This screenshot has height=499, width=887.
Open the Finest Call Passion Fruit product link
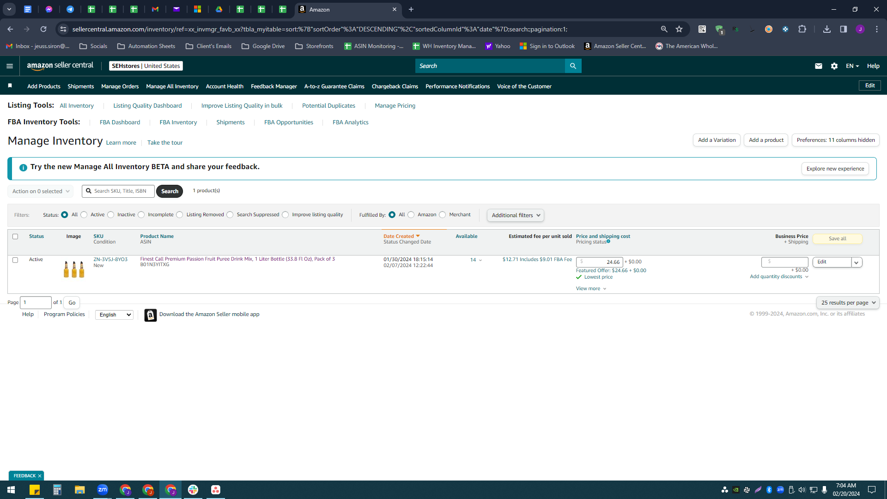pyautogui.click(x=237, y=259)
